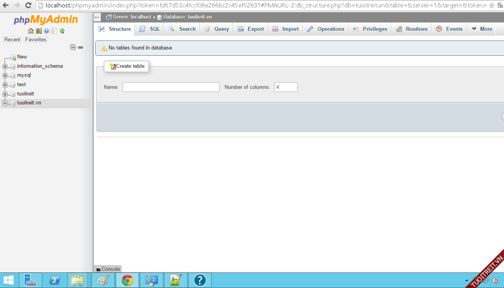
Task: Click the back arrow beside Server breadcrumb
Action: [97, 17]
